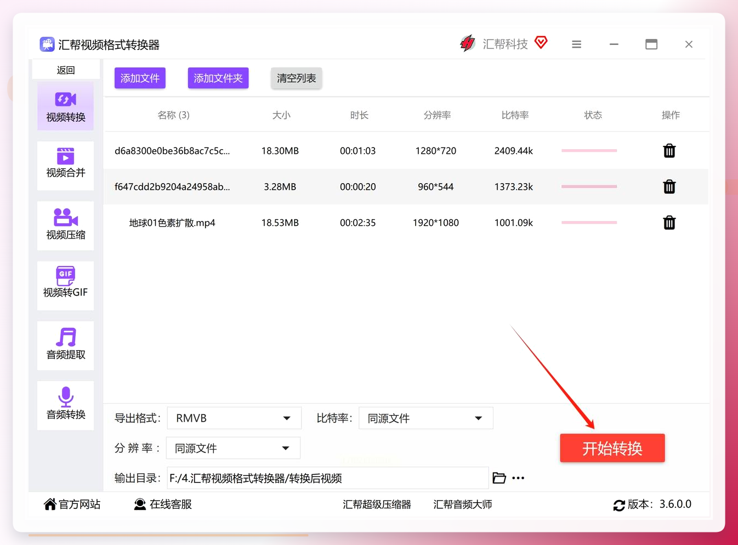Open the 音频转换 audio conversion module

66,405
